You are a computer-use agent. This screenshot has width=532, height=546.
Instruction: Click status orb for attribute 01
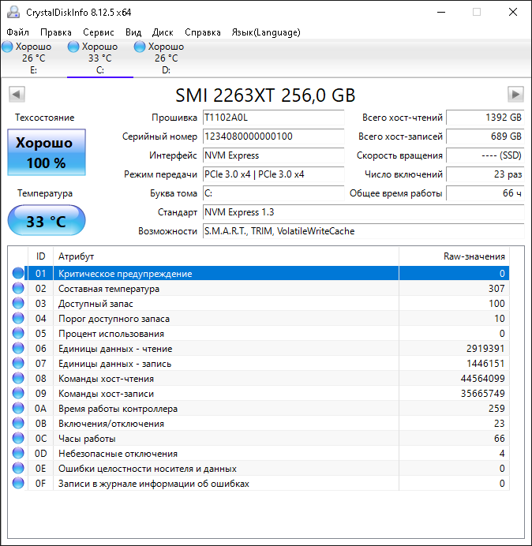point(18,273)
